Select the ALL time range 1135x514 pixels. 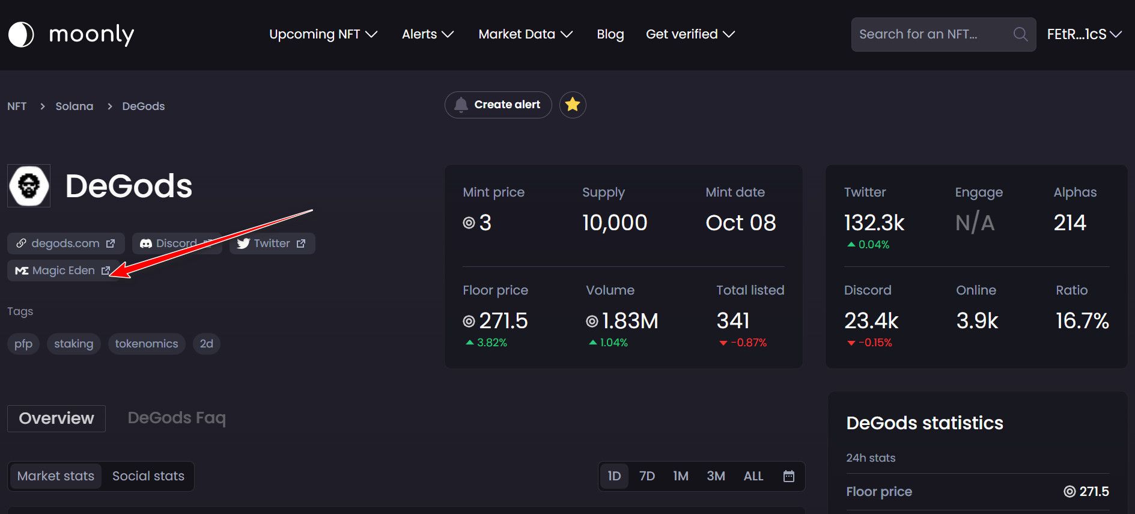click(x=753, y=476)
